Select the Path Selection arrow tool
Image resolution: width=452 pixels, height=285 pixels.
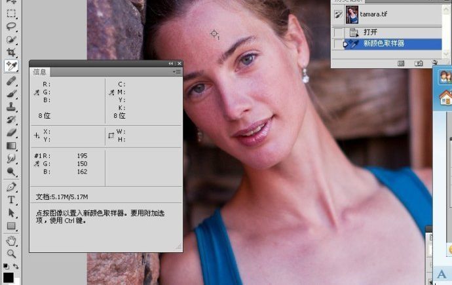point(11,213)
